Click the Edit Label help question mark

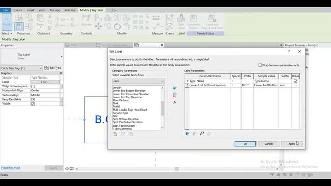tap(289, 51)
